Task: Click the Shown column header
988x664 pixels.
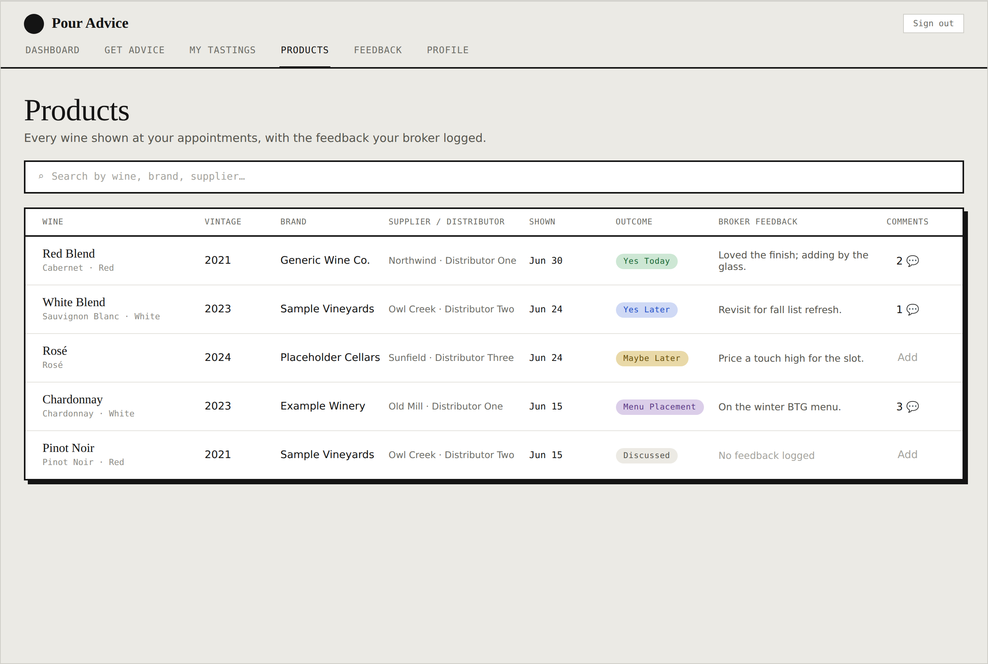Action: pos(542,221)
